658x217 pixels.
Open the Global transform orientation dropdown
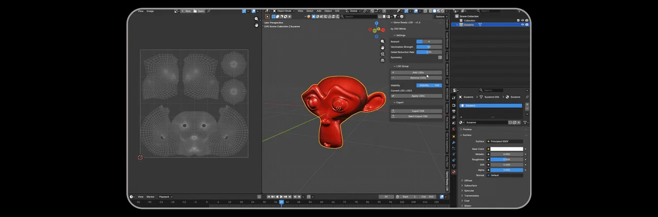click(353, 11)
